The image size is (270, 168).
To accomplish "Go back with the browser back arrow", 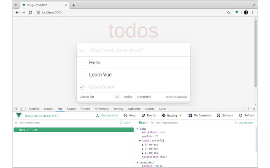I will pos(17,12).
